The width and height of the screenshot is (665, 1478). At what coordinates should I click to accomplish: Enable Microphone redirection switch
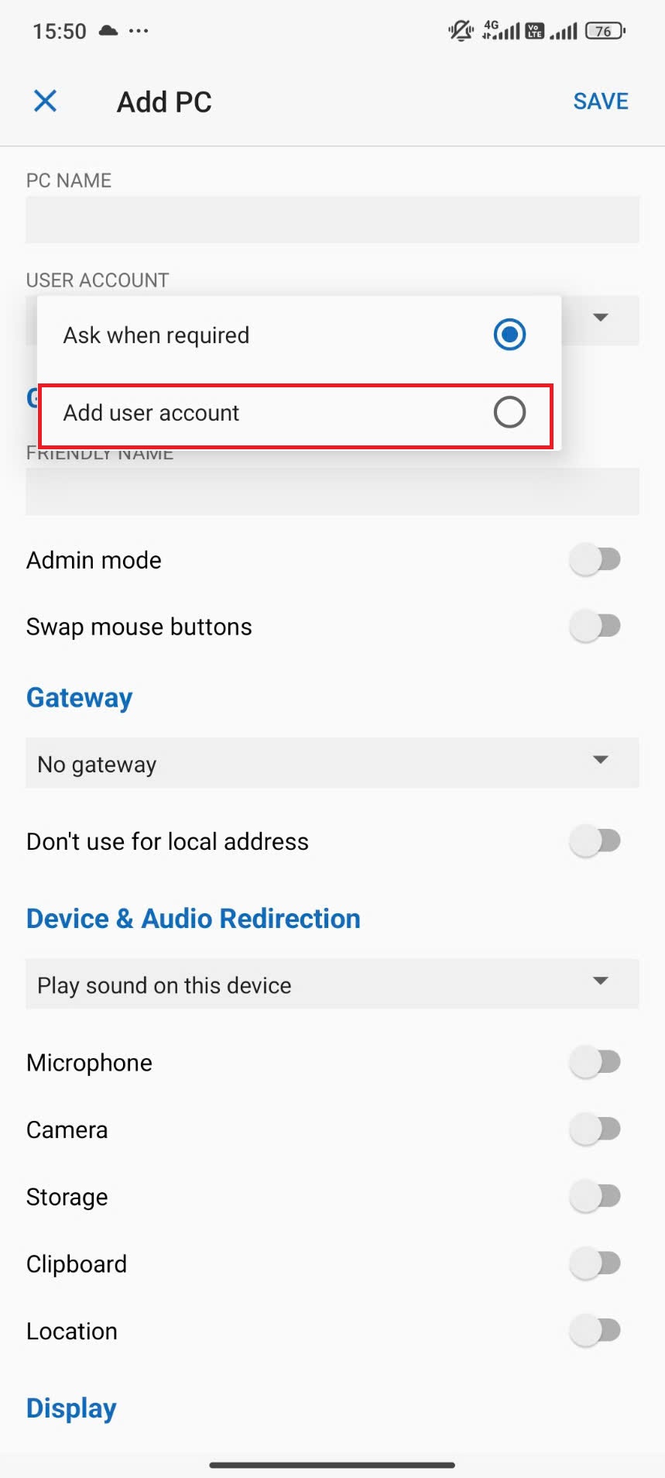(595, 1062)
